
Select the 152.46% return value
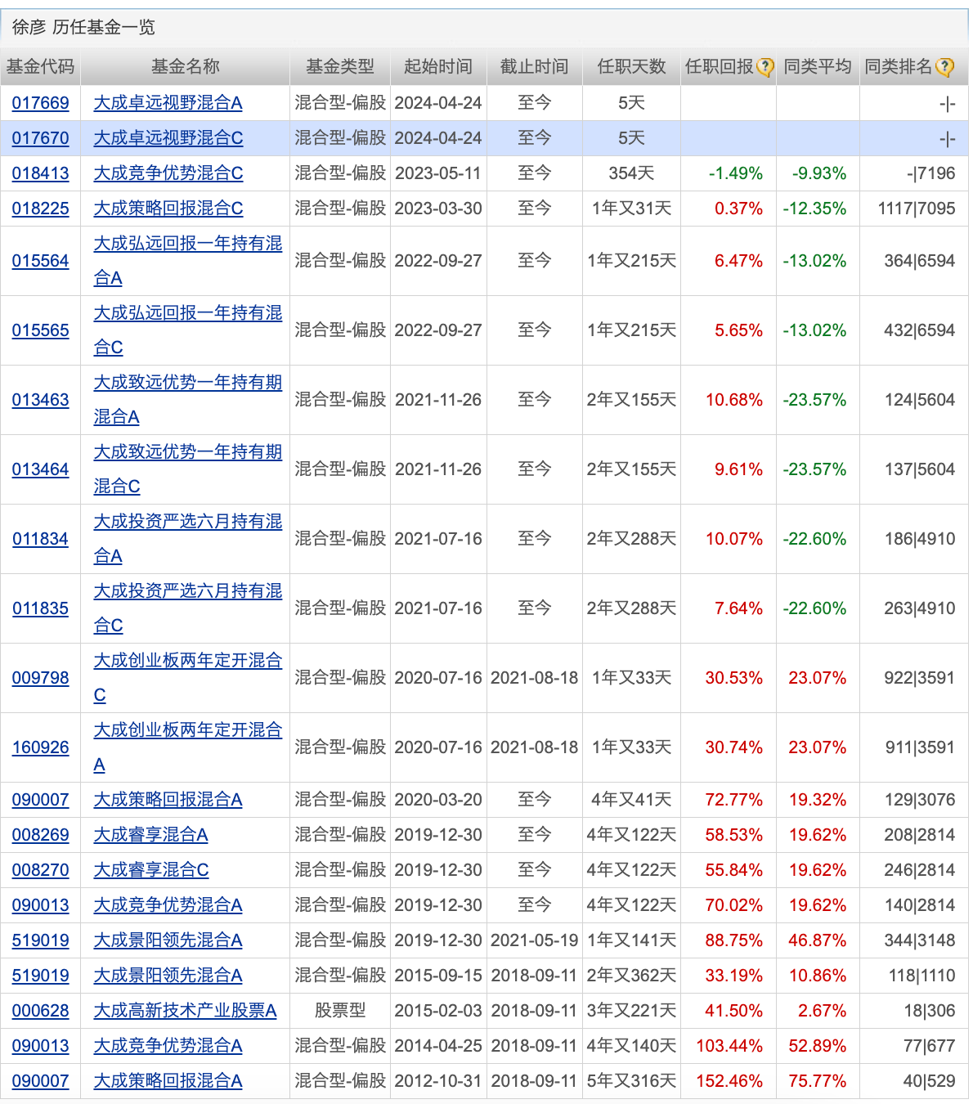pos(729,1081)
